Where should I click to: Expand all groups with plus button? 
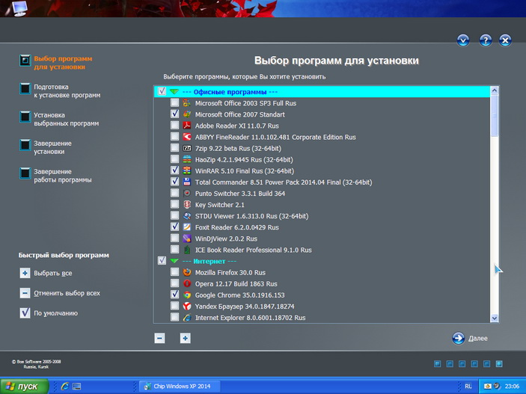tap(185, 338)
